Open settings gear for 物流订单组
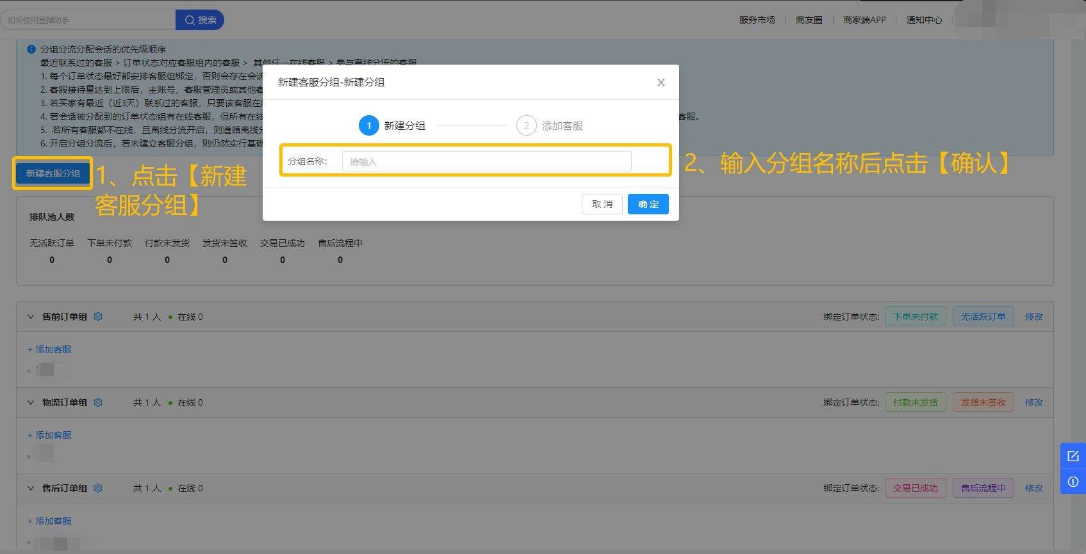1086x554 pixels. tap(98, 402)
